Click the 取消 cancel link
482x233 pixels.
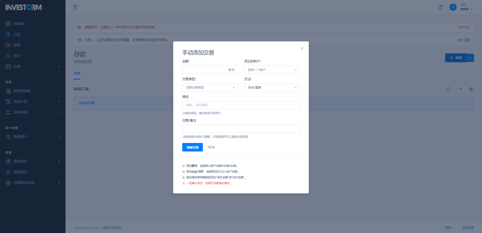211,147
